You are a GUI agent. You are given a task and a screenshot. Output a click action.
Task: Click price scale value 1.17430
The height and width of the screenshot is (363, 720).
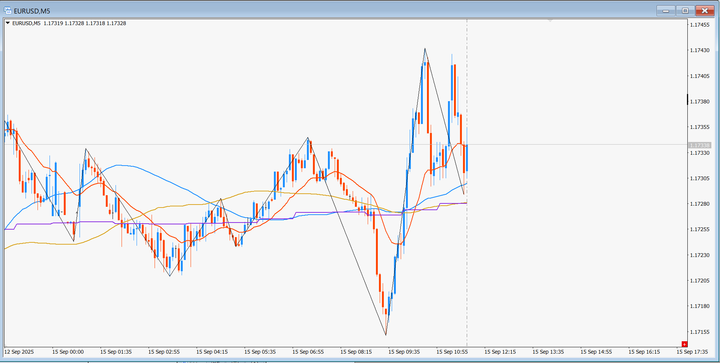click(700, 50)
